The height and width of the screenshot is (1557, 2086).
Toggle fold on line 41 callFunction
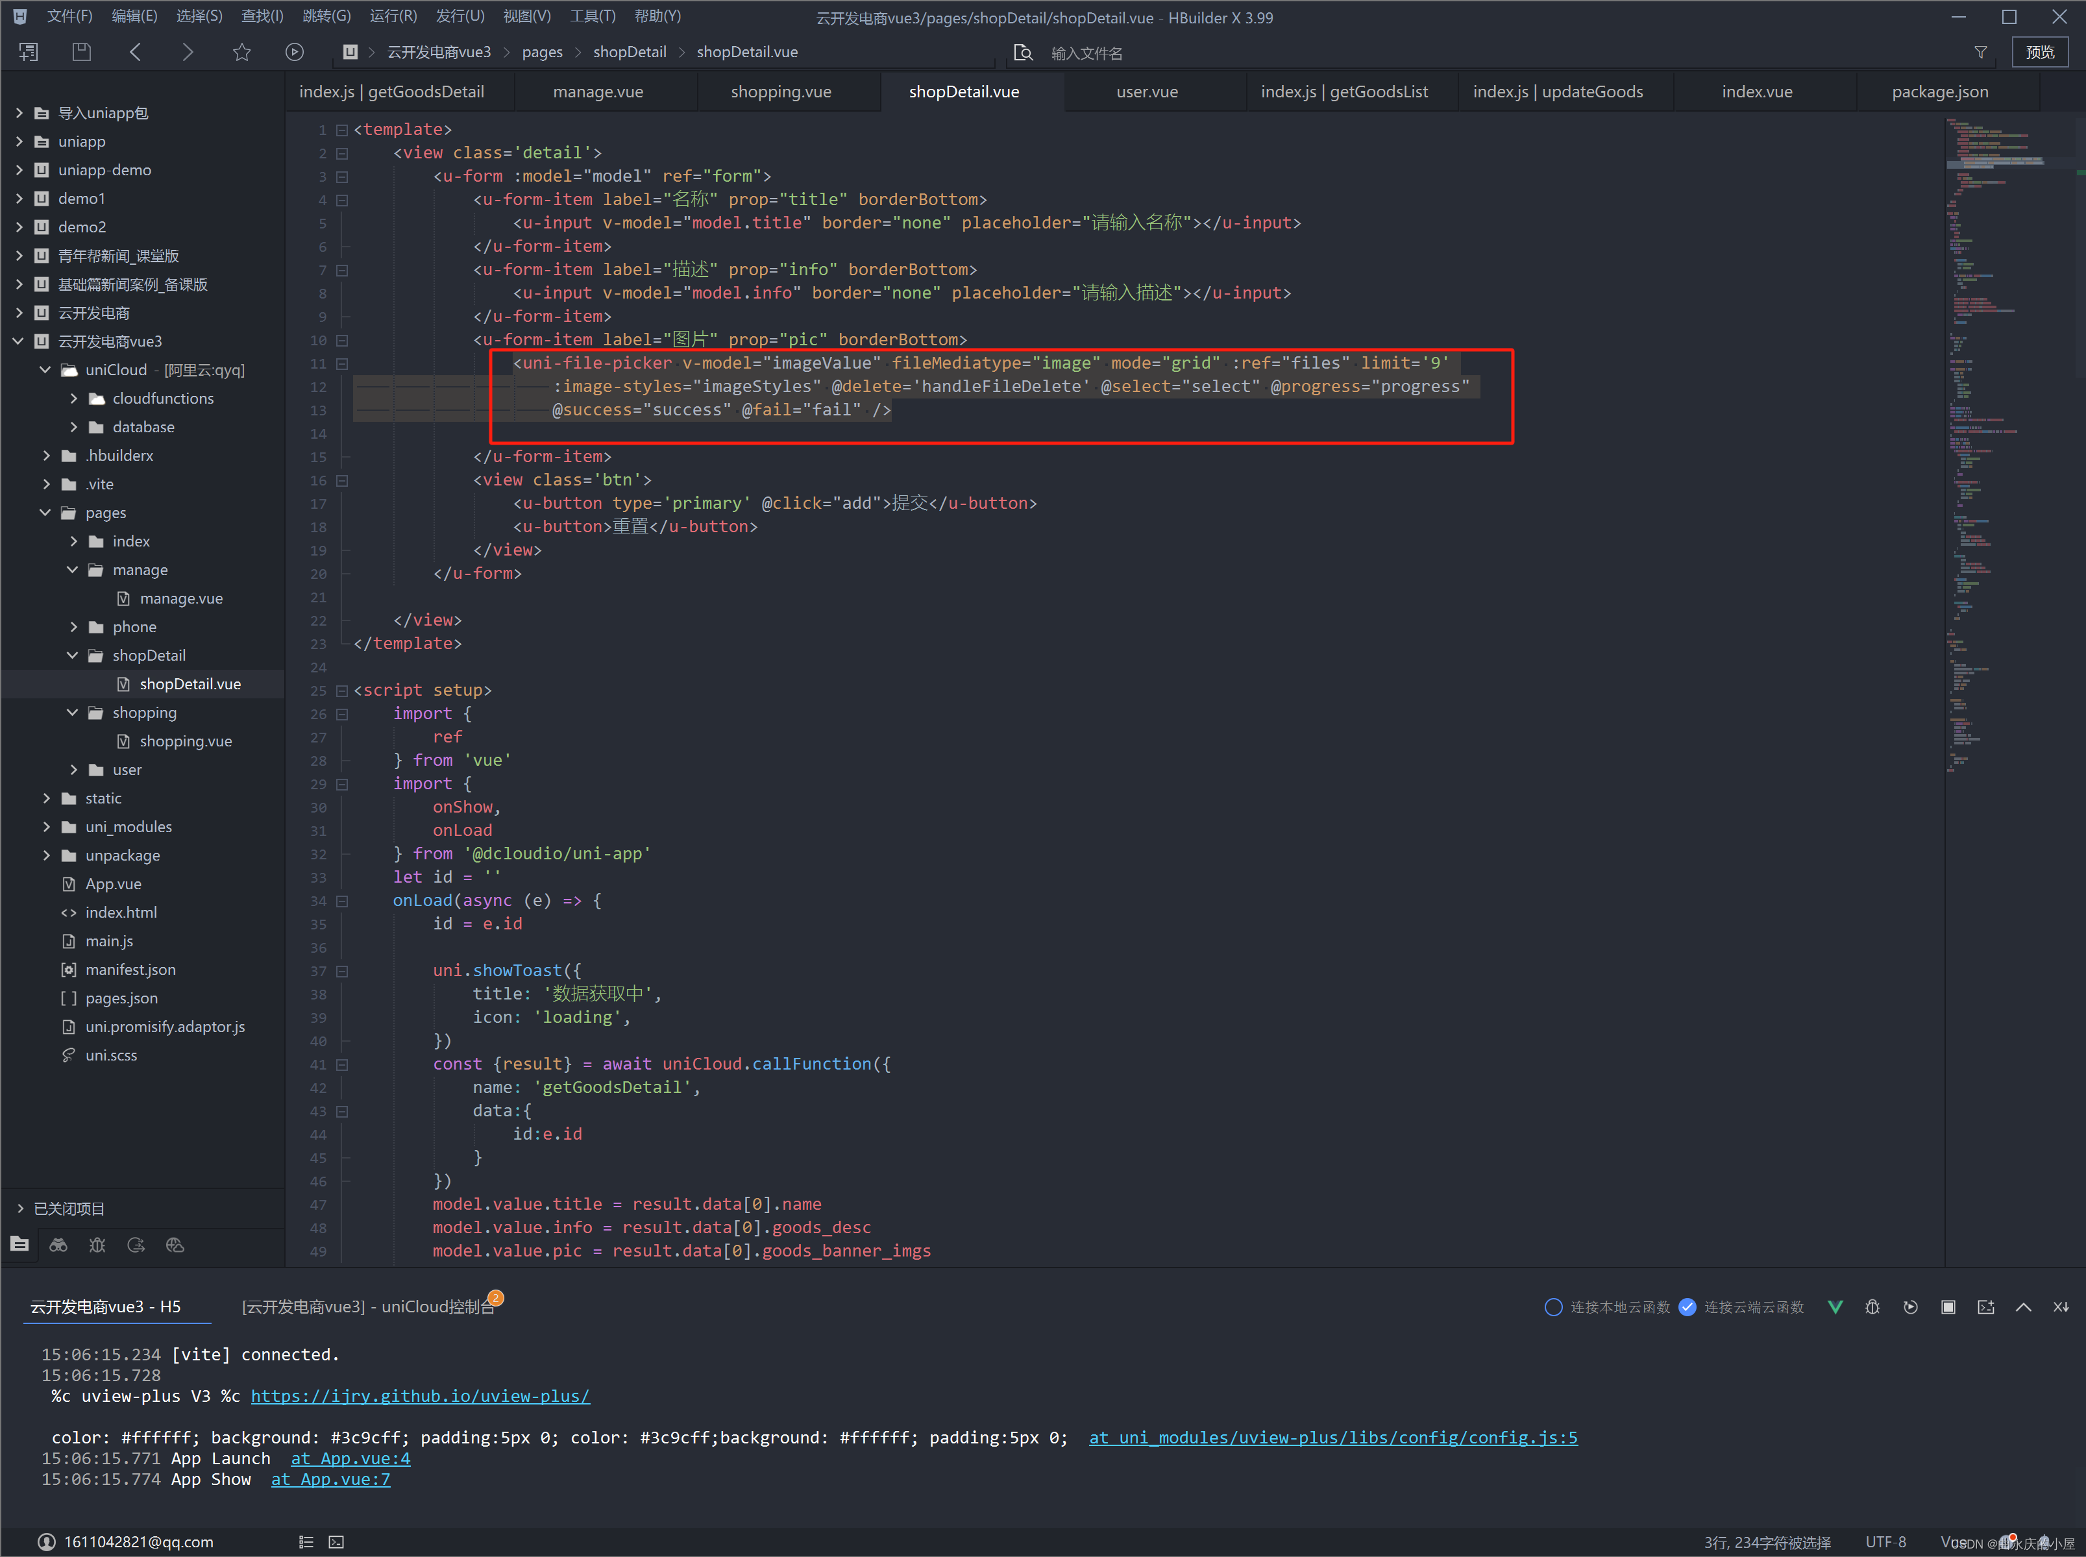tap(342, 1065)
